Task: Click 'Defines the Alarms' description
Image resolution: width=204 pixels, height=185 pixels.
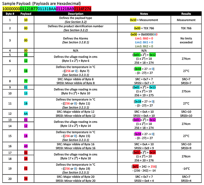Action: click(75, 38)
